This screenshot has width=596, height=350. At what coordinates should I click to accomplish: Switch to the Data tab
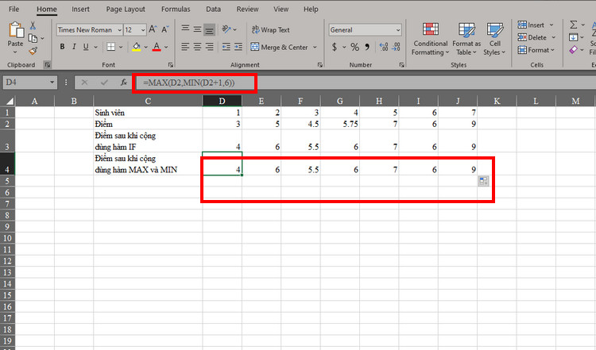[213, 9]
